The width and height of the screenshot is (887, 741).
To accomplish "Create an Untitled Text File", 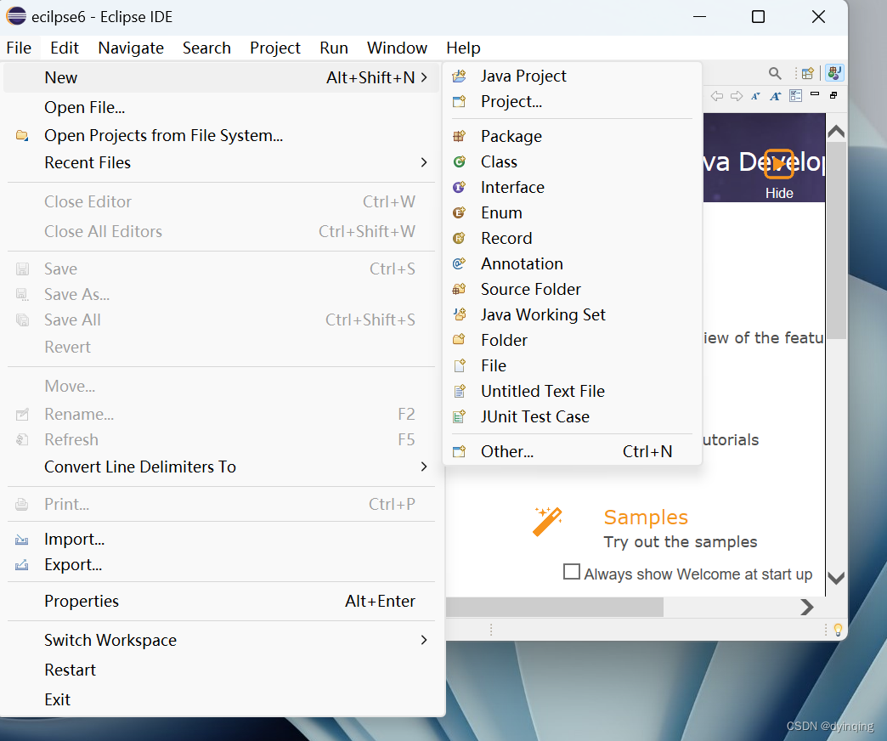I will coord(572,391).
